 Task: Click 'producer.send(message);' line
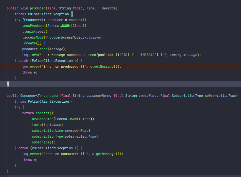(x=44, y=49)
